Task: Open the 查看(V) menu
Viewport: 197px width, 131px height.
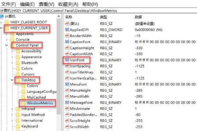Action: [x=47, y=4]
